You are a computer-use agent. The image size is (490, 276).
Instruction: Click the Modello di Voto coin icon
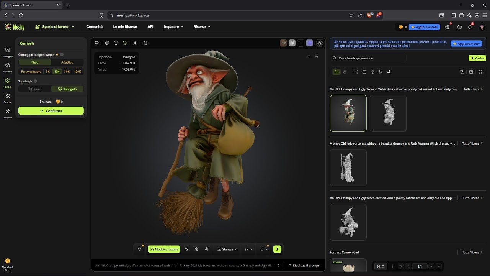pos(8,261)
